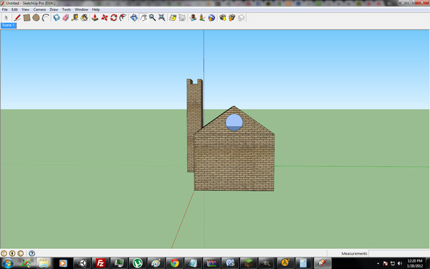Open the Camera menu

[39, 9]
